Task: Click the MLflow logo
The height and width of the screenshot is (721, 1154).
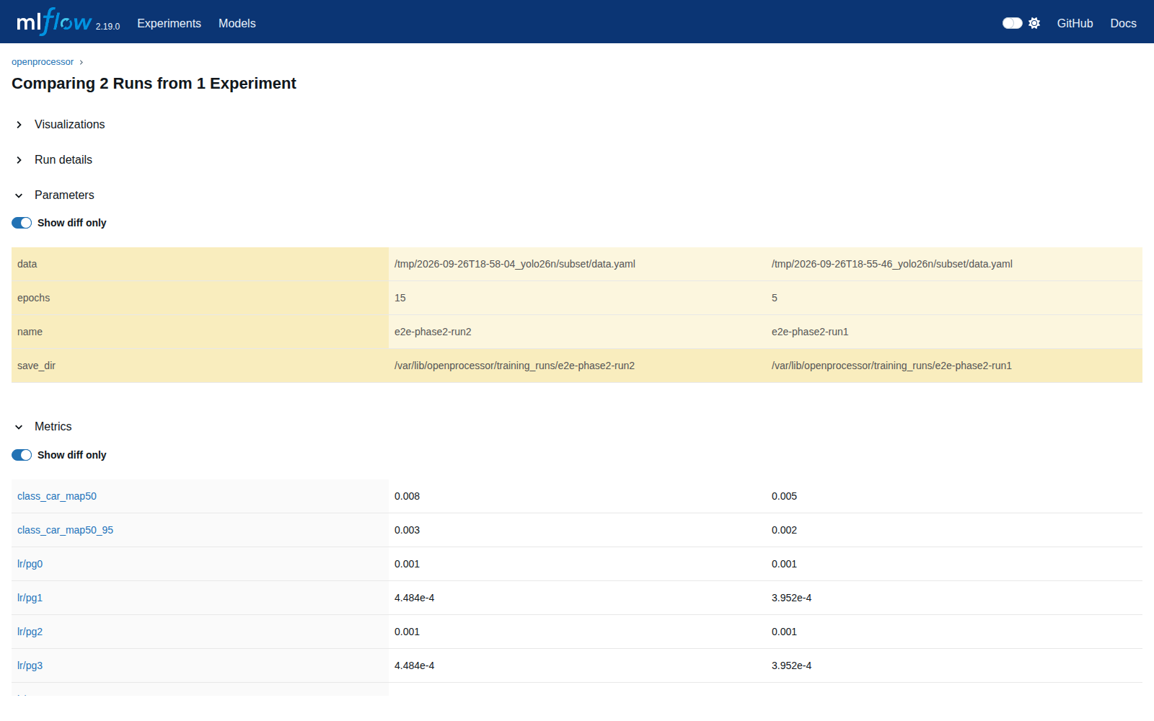Action: (54, 22)
